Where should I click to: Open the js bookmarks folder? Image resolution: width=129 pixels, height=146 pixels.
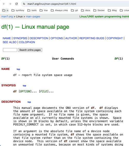(5, 10)
